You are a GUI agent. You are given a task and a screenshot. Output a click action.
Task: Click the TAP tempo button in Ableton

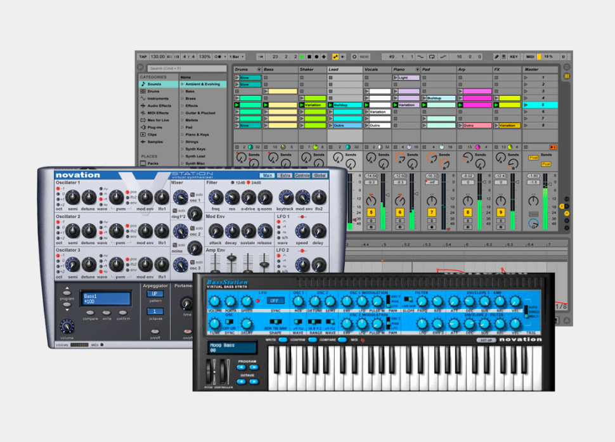143,56
